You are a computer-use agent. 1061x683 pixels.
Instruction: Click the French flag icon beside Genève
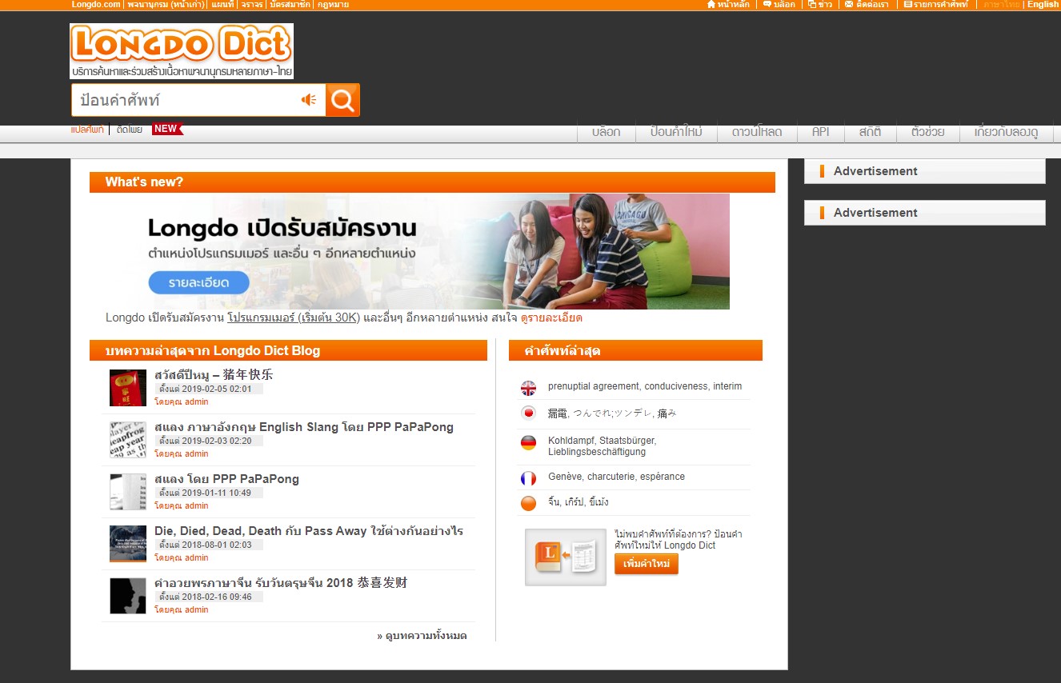[x=528, y=478]
